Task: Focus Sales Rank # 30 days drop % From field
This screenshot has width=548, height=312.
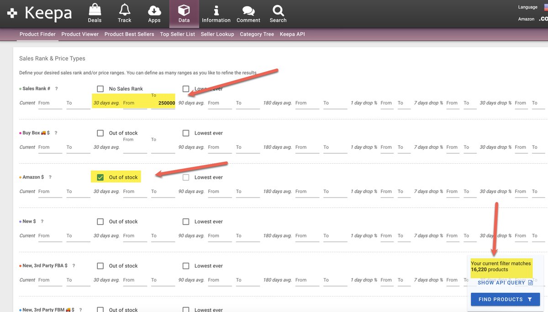Action: [x=521, y=104]
